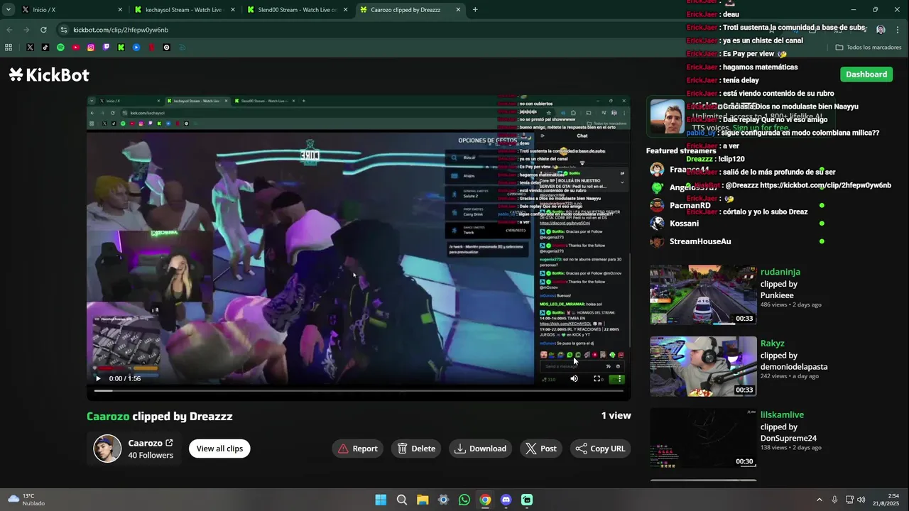Switch to Slend00 Stream tab

pos(296,10)
